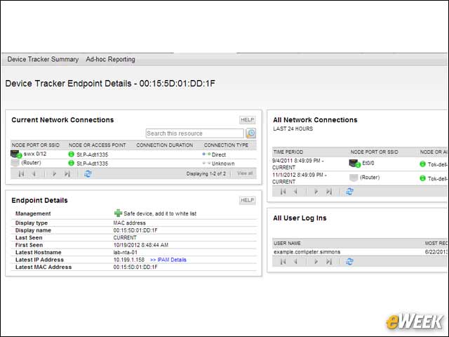
Task: Go to first page in All User Log Ins
Action: tap(283, 261)
